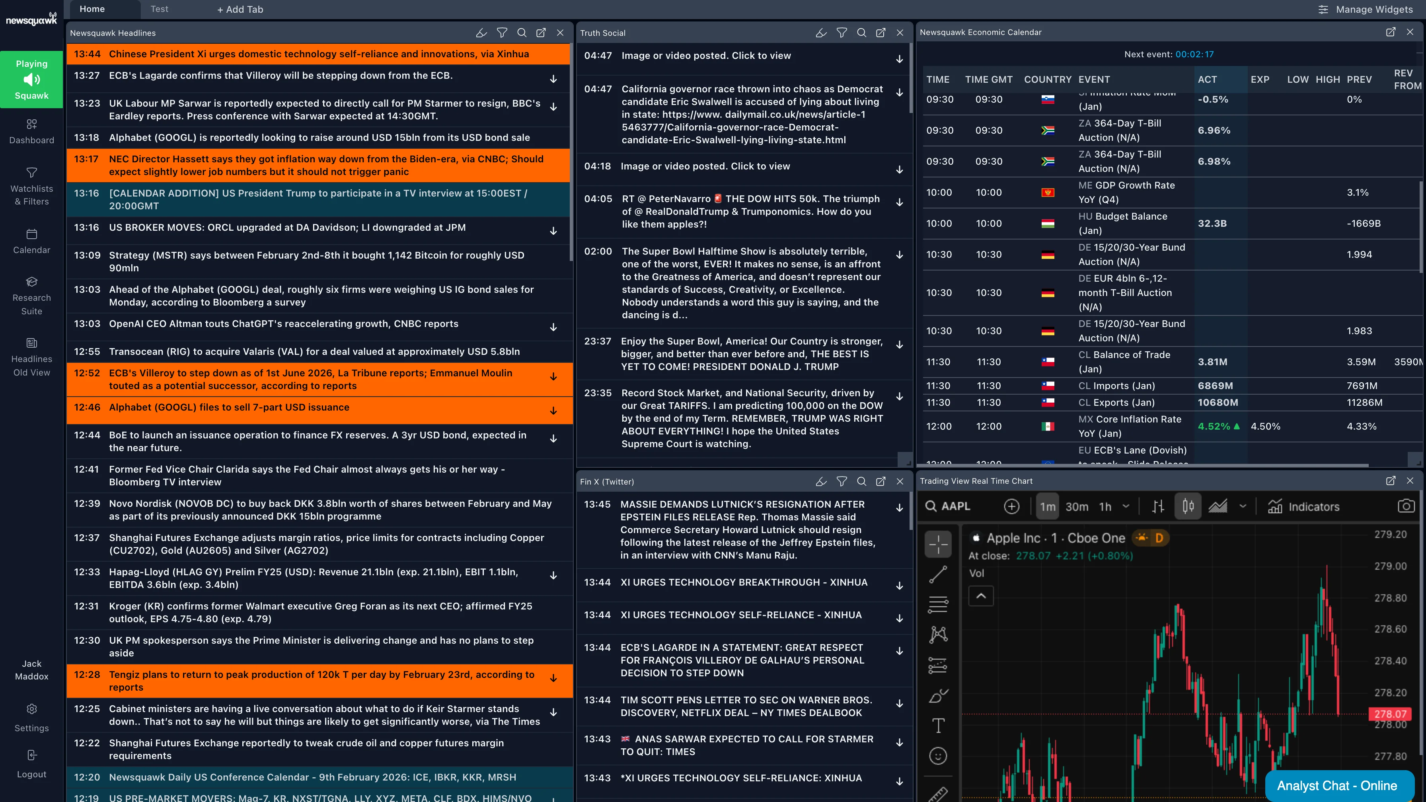Mute the playing Squawk audio
The image size is (1426, 802).
(31, 80)
